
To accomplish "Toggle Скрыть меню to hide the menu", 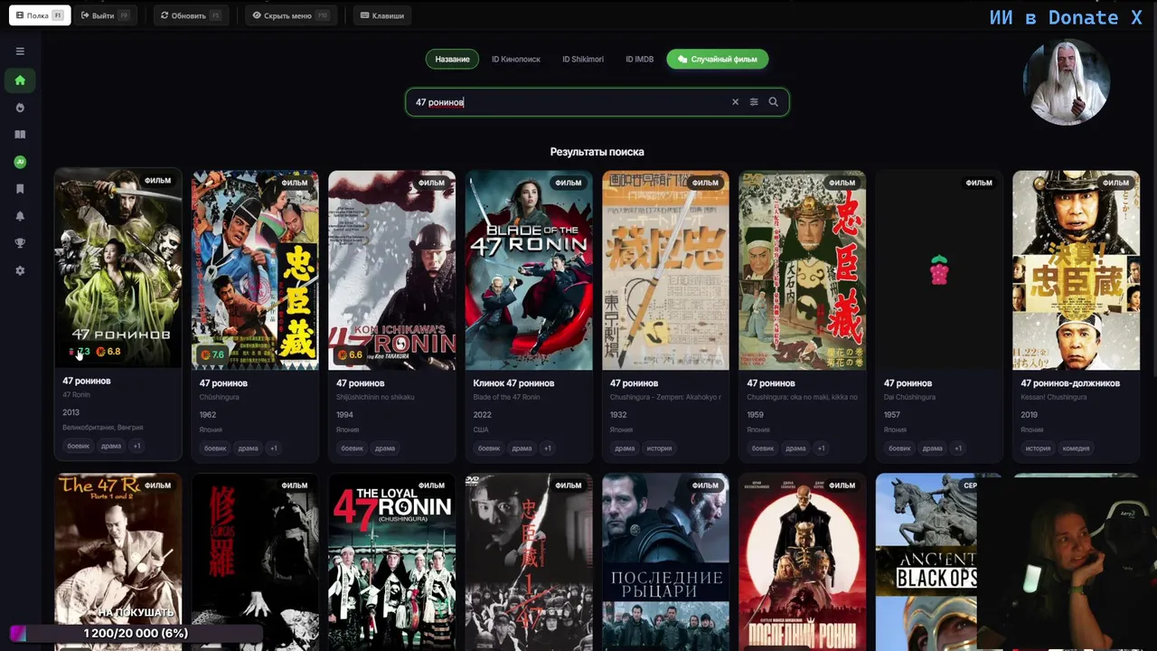I will [x=290, y=15].
